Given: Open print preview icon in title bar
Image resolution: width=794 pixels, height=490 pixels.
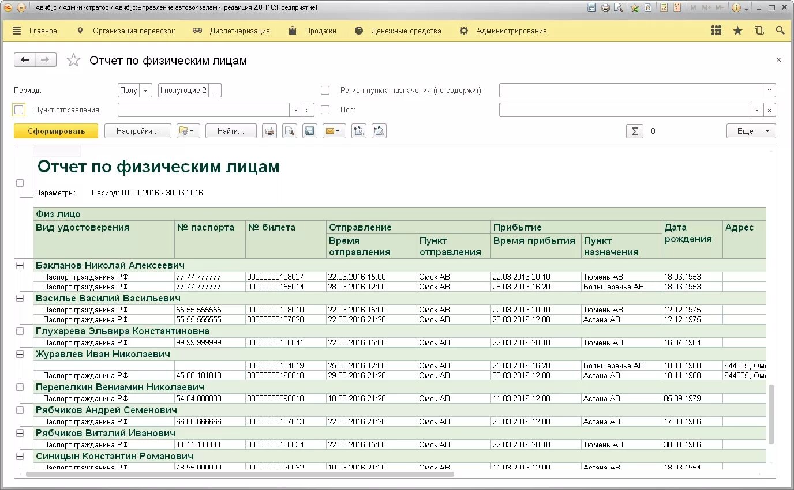Looking at the screenshot, I should [x=619, y=7].
